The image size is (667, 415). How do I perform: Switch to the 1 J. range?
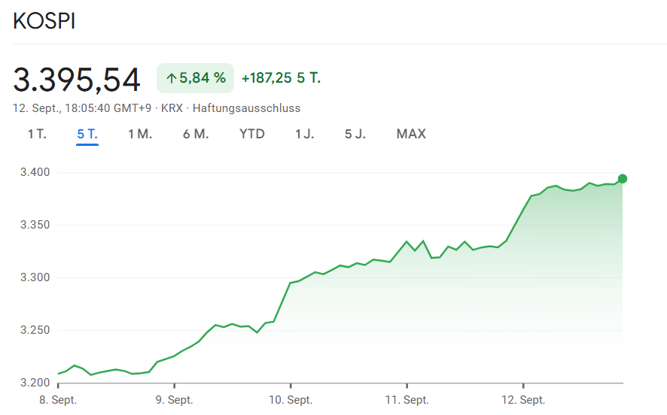(x=305, y=134)
